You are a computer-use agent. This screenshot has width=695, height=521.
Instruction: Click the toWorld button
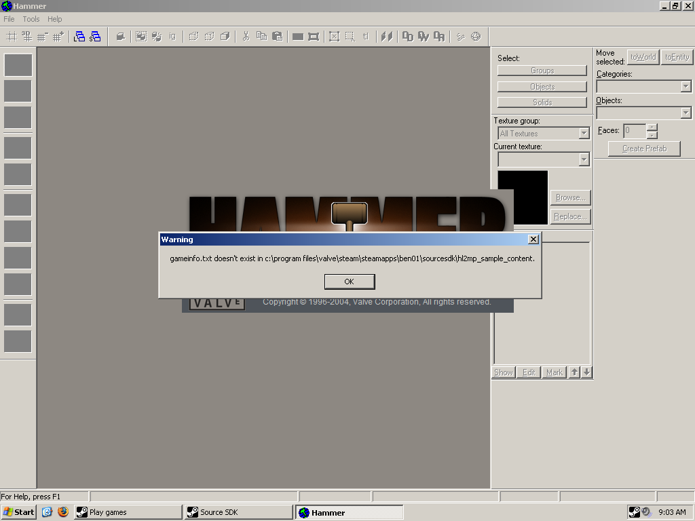643,57
